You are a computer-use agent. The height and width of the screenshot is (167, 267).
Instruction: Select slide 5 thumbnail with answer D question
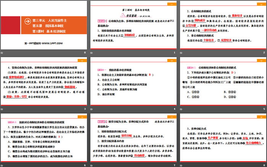pos(223,81)
